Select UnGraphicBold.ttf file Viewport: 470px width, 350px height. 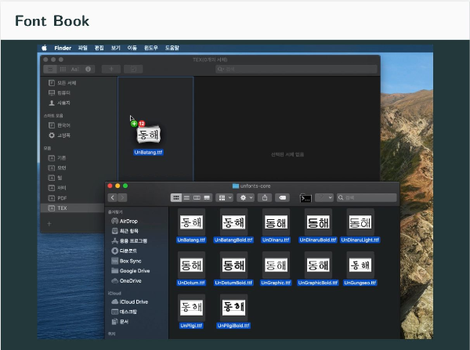coord(318,269)
